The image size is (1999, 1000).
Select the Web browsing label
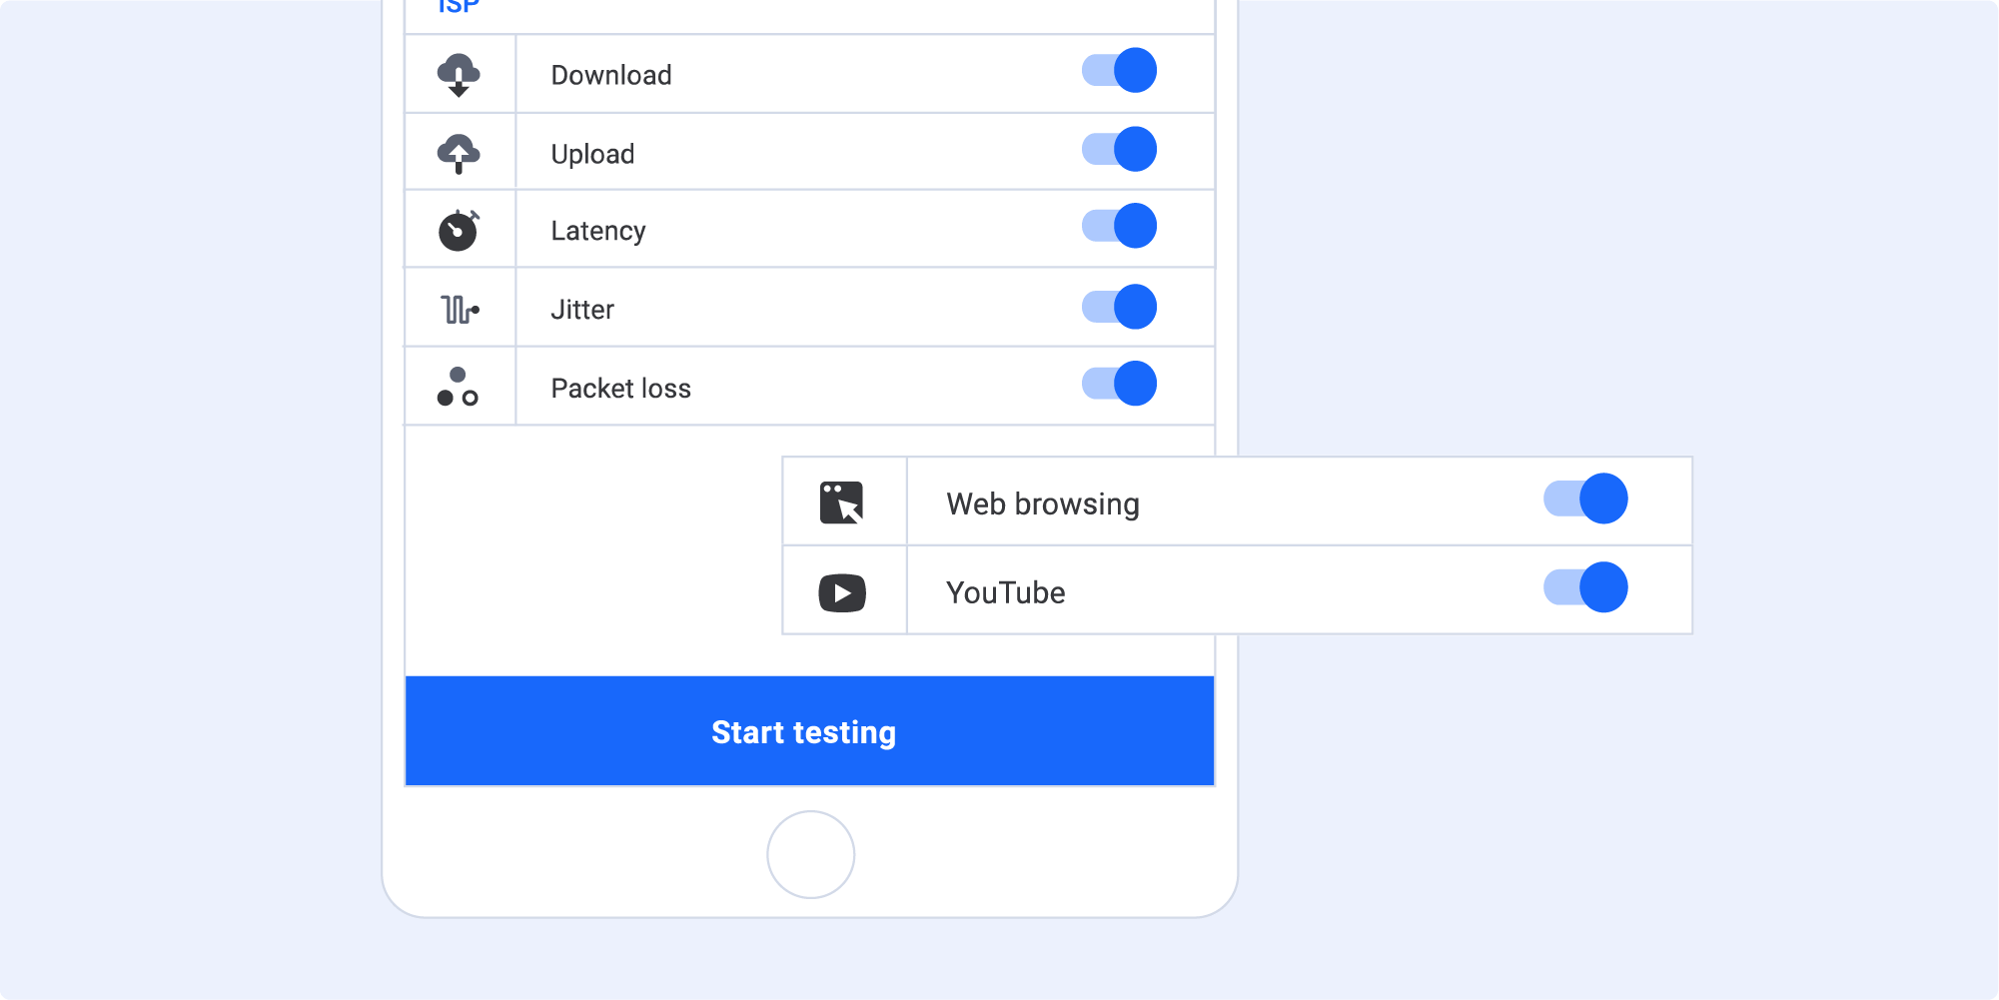[x=1043, y=503]
